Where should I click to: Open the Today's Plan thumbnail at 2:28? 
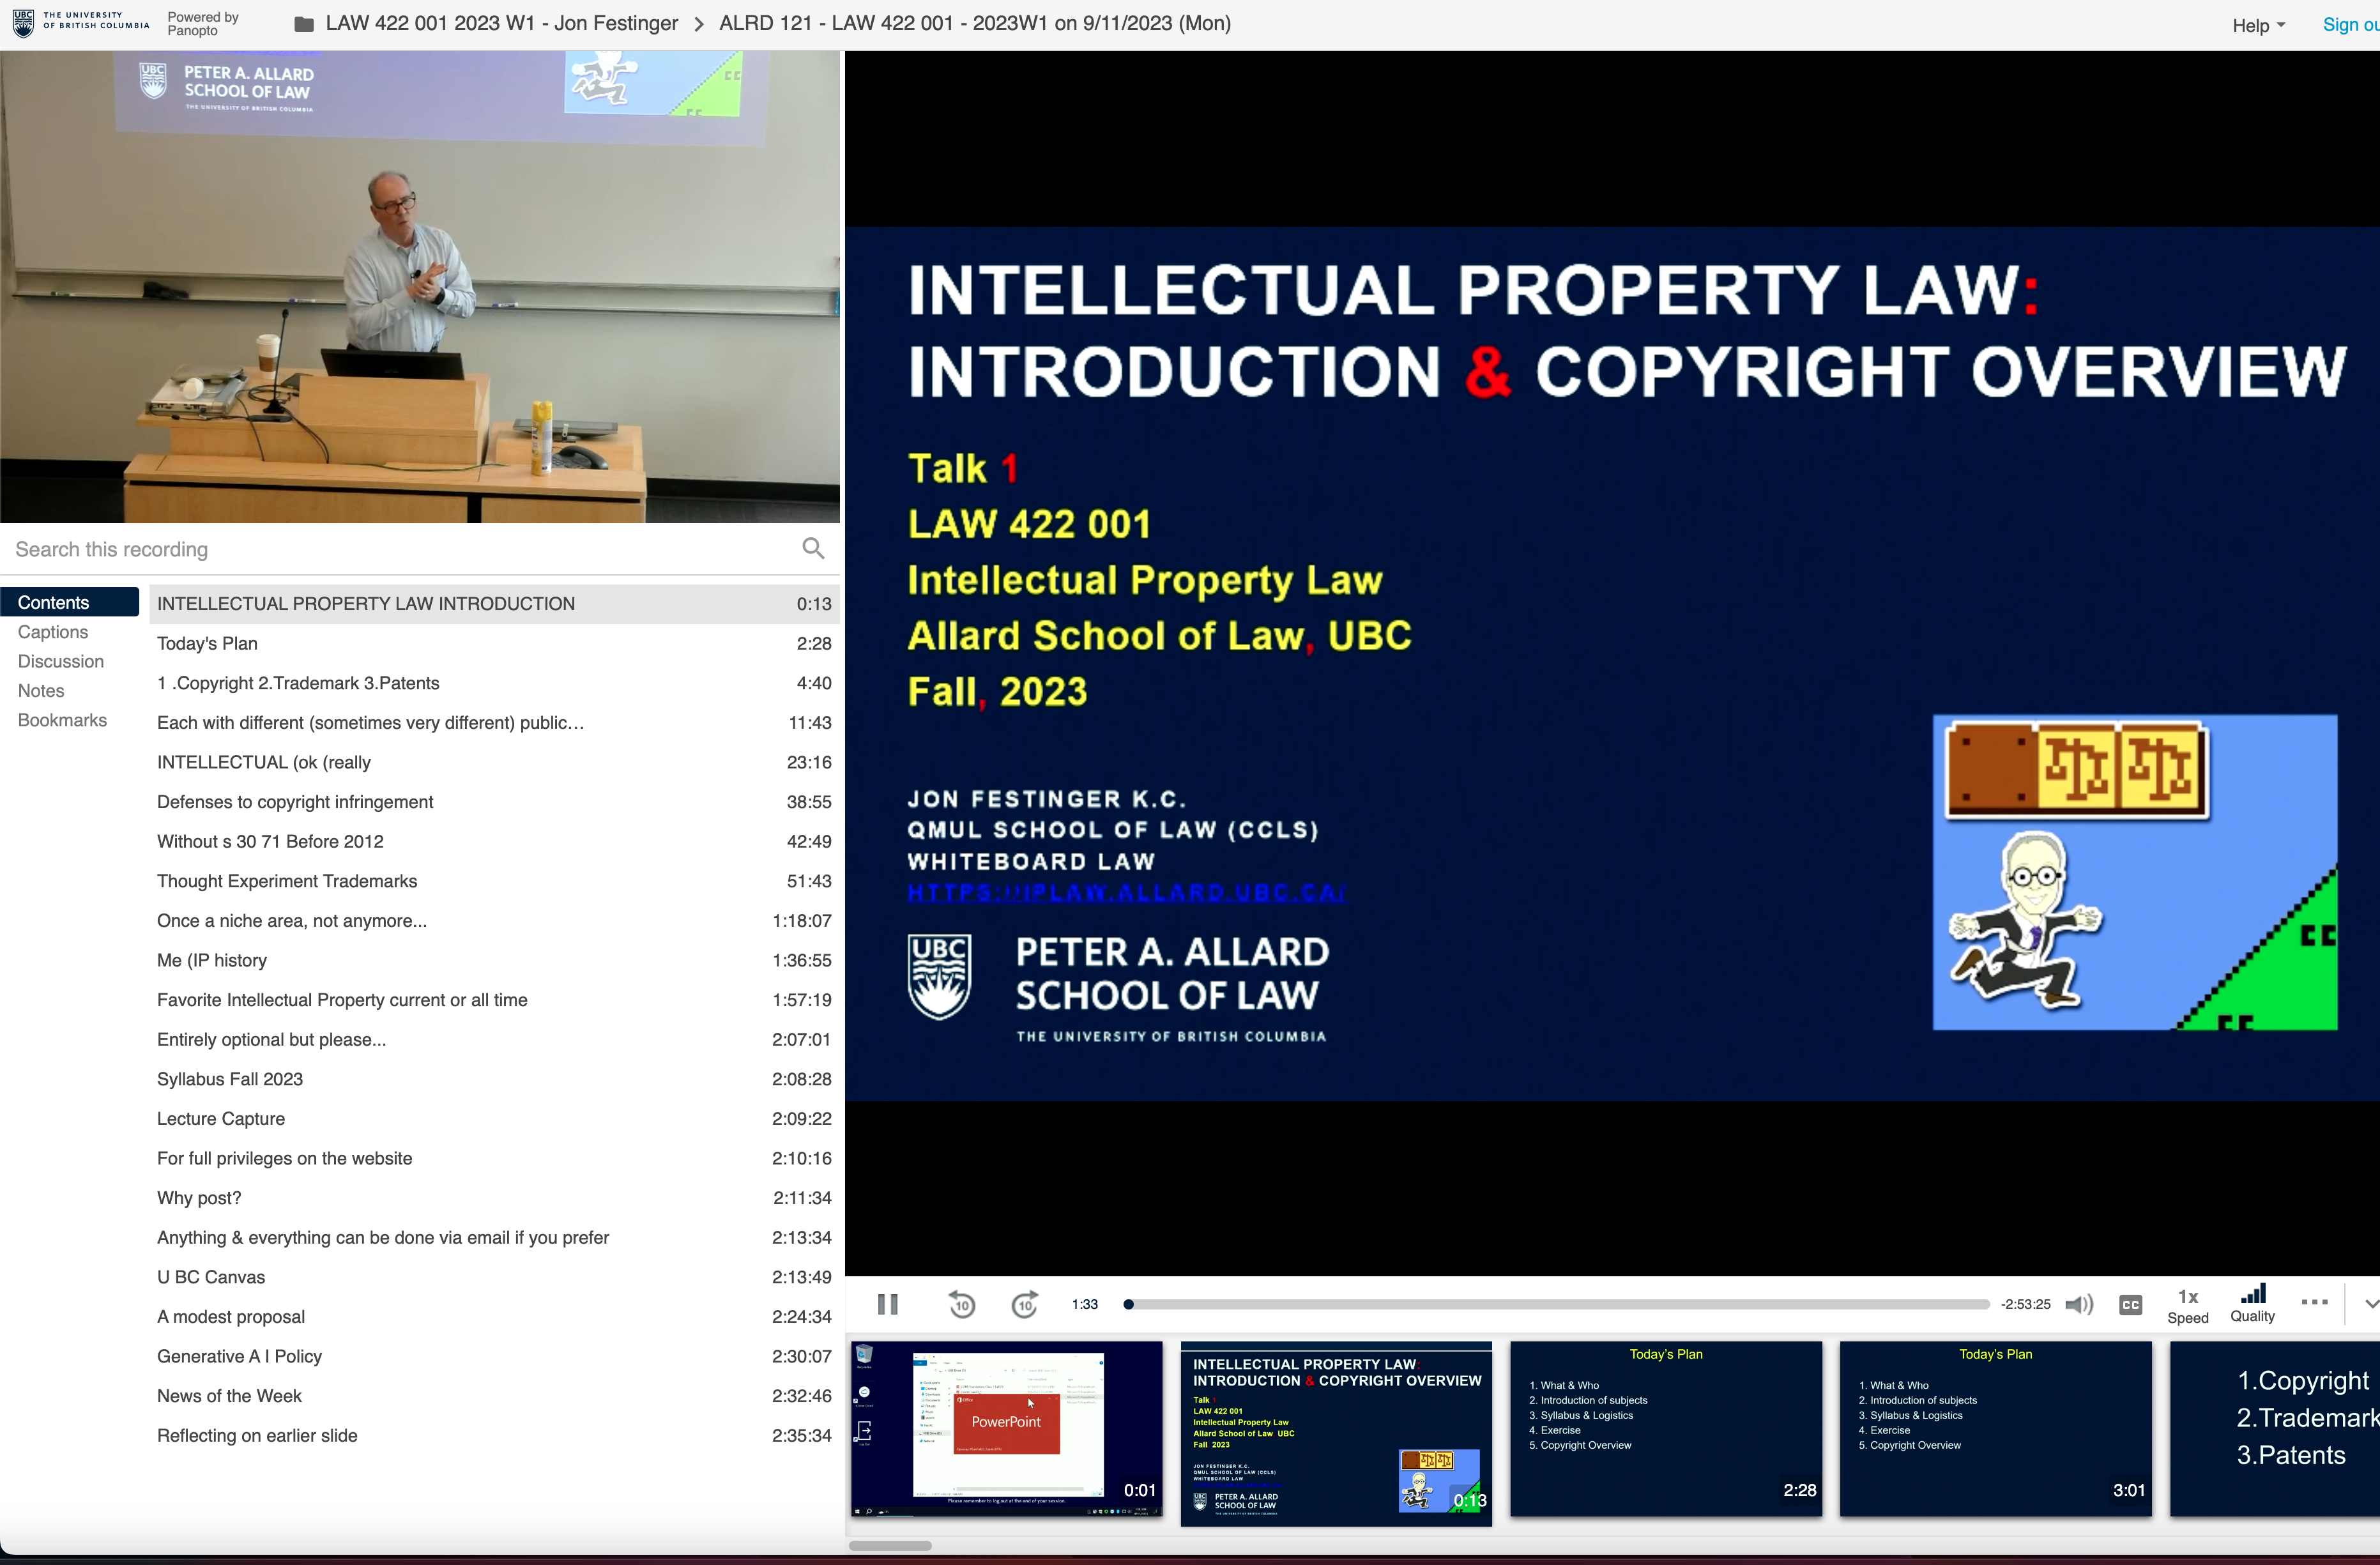point(1666,1430)
